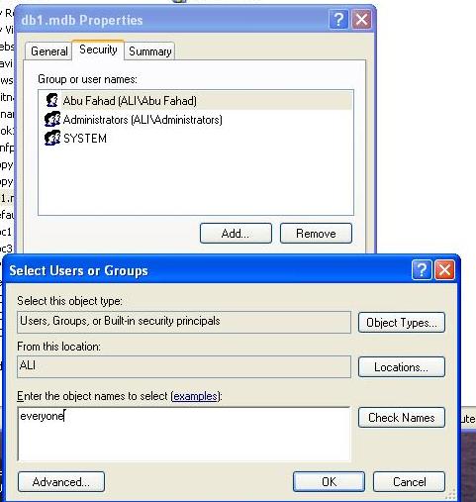The image size is (476, 502).
Task: Select the Security tab
Action: pyautogui.click(x=98, y=50)
